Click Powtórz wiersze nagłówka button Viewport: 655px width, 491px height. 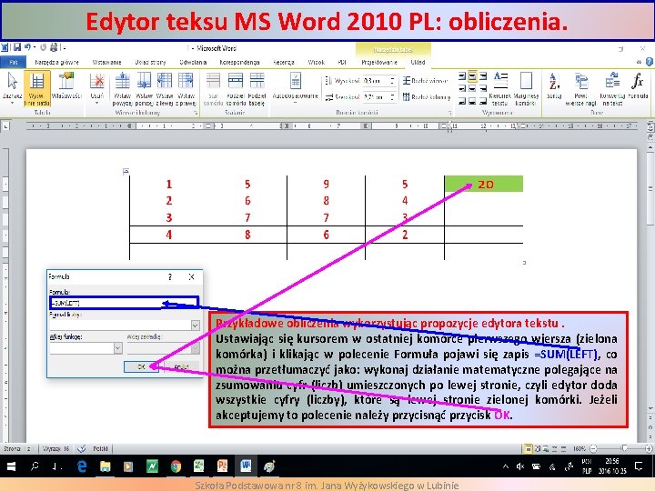pyautogui.click(x=580, y=88)
